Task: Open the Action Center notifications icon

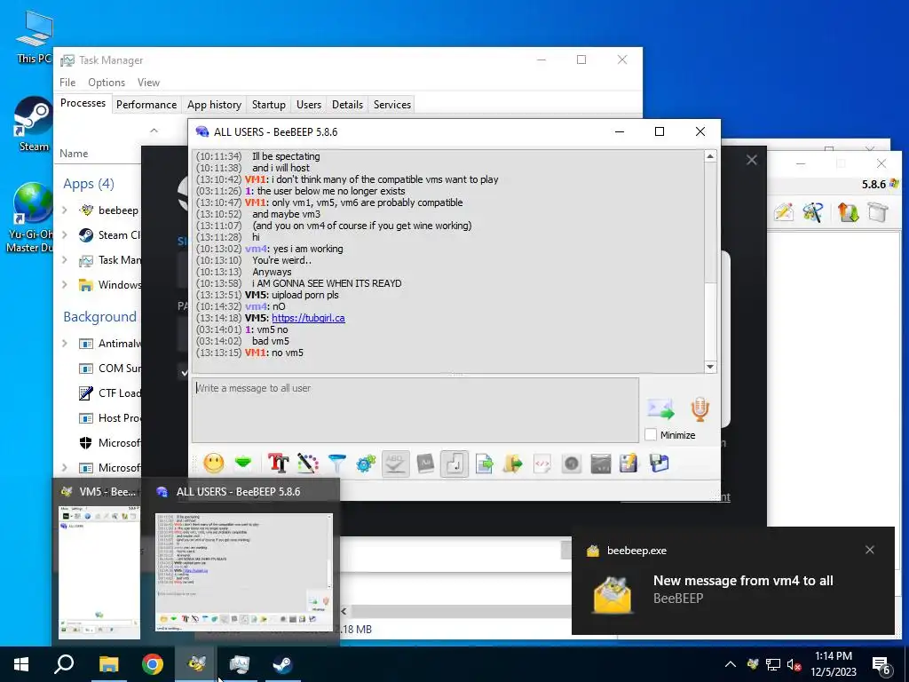Action: click(881, 665)
